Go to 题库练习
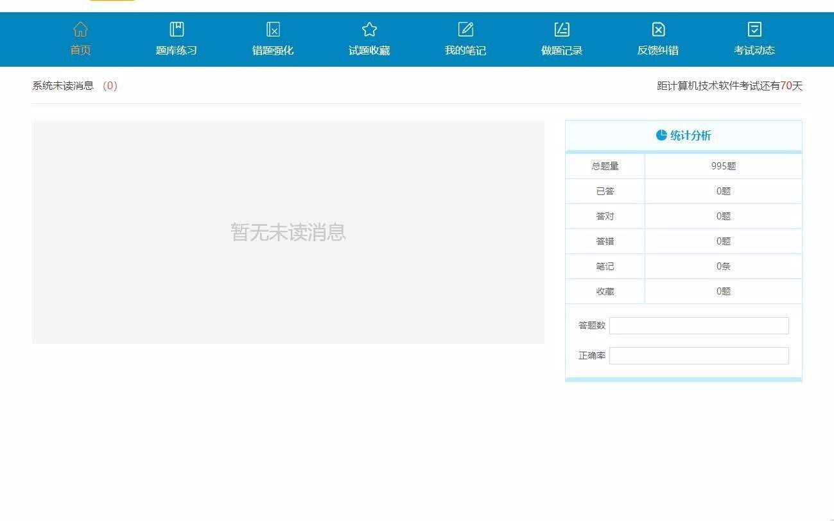Image resolution: width=834 pixels, height=521 pixels. point(177,50)
